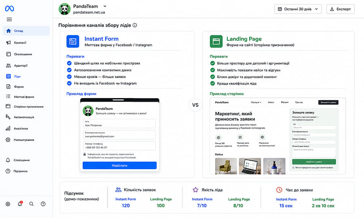Click the Landing Page value 100
Viewport: 364px width, 218px height.
(x=161, y=205)
